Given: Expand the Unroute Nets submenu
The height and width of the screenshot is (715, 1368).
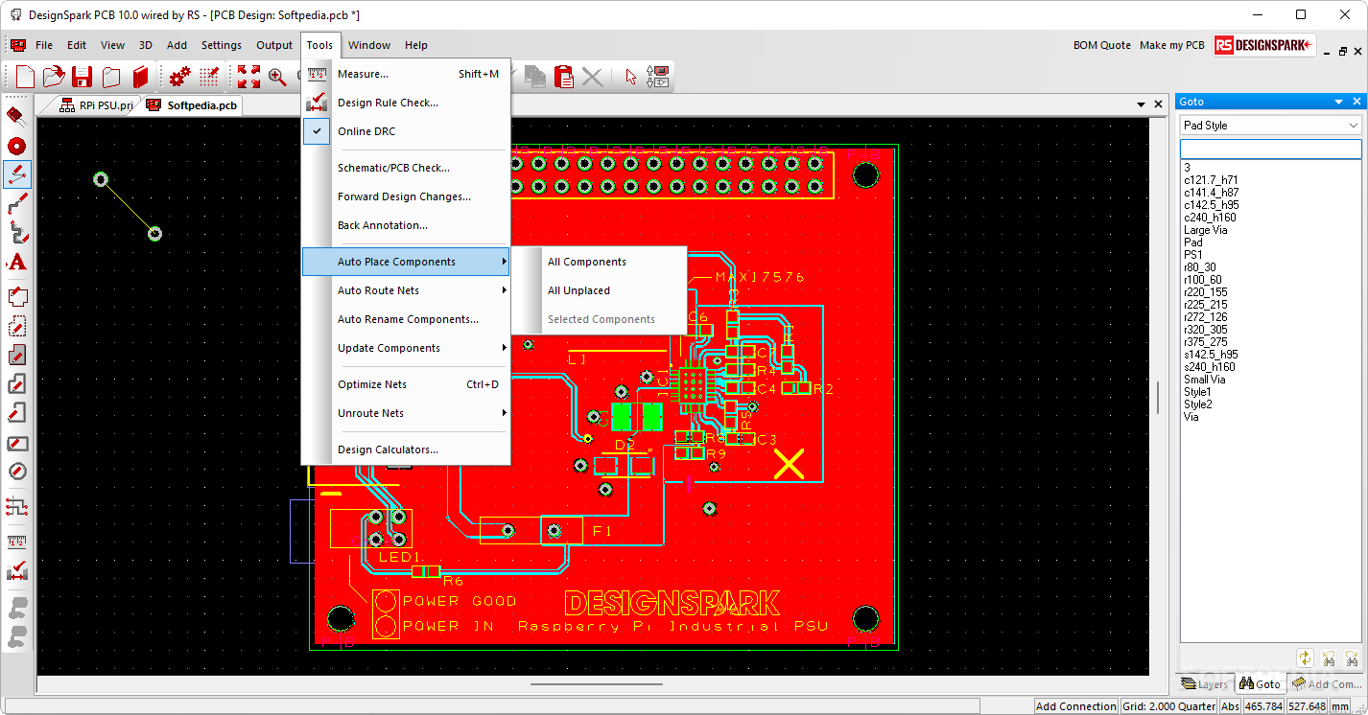Looking at the screenshot, I should click(406, 413).
